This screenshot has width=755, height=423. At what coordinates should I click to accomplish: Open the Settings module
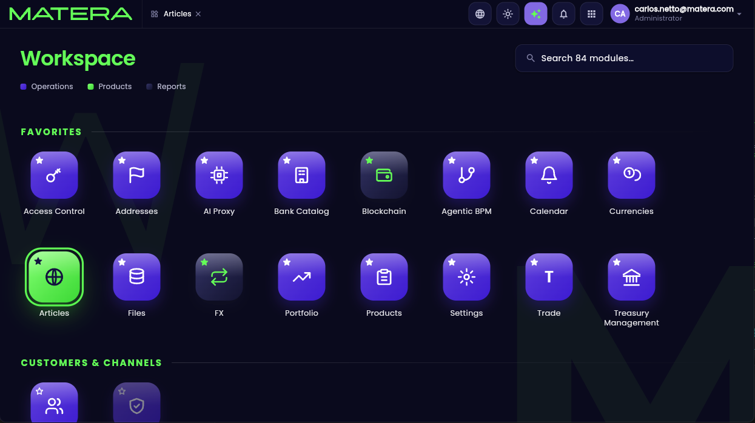tap(466, 277)
